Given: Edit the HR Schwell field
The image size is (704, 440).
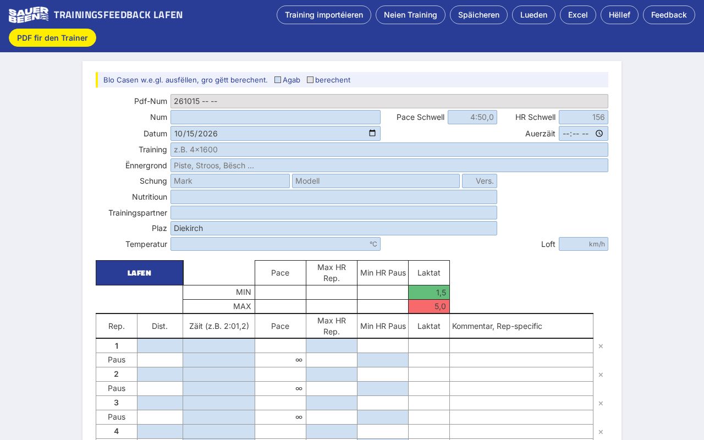Looking at the screenshot, I should [x=584, y=117].
